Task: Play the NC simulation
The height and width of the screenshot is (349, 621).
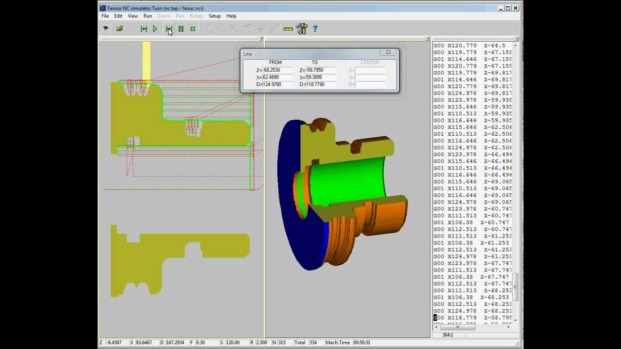Action: coord(155,29)
